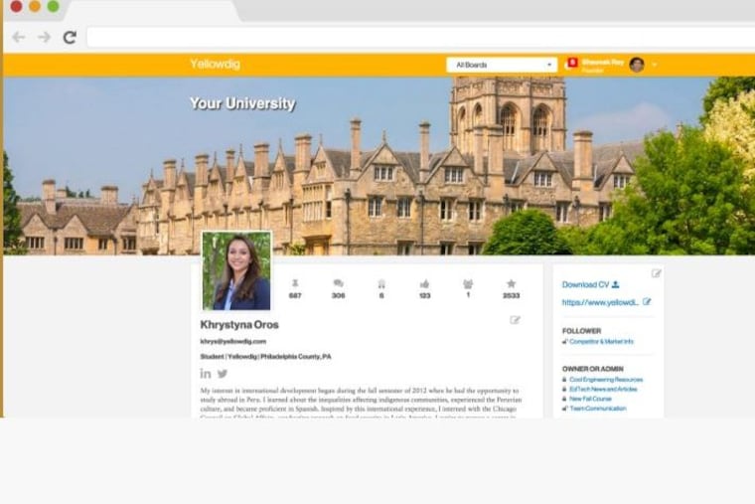Click the comments count icon (306)
The width and height of the screenshot is (755, 504).
338,283
